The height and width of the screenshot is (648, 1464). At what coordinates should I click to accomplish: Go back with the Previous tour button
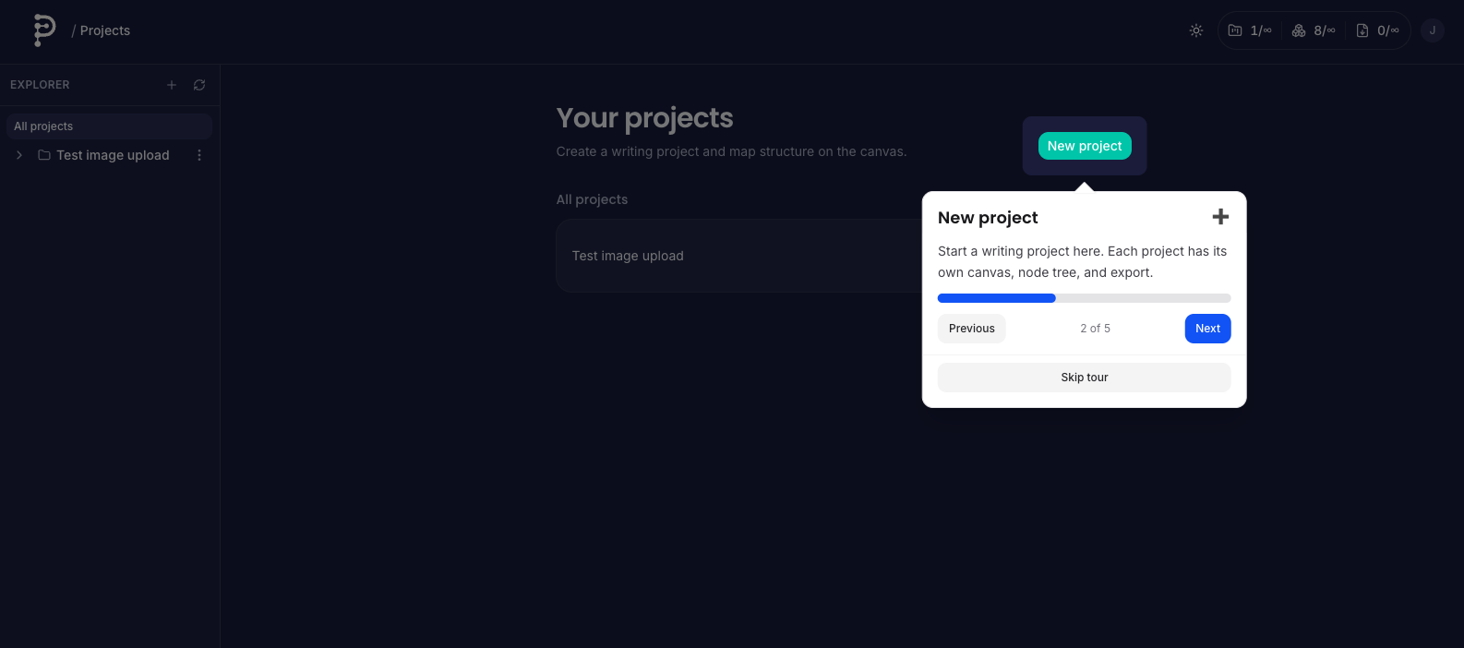(971, 329)
